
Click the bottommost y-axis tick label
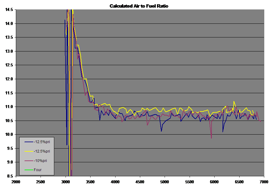pyautogui.click(x=9, y=176)
